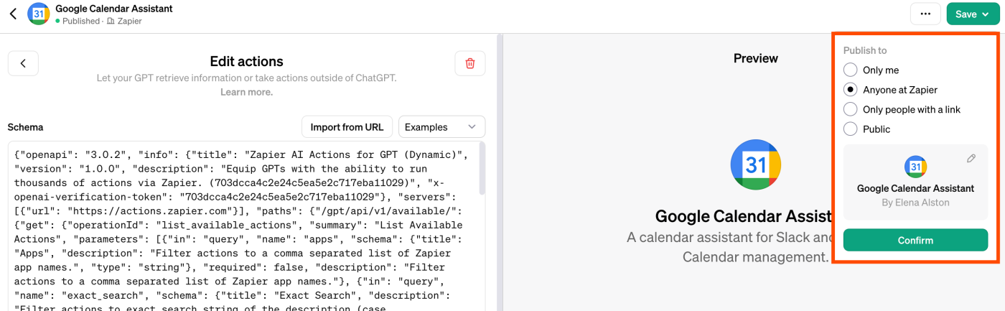Click the Zapier workspace label in header

[129, 21]
